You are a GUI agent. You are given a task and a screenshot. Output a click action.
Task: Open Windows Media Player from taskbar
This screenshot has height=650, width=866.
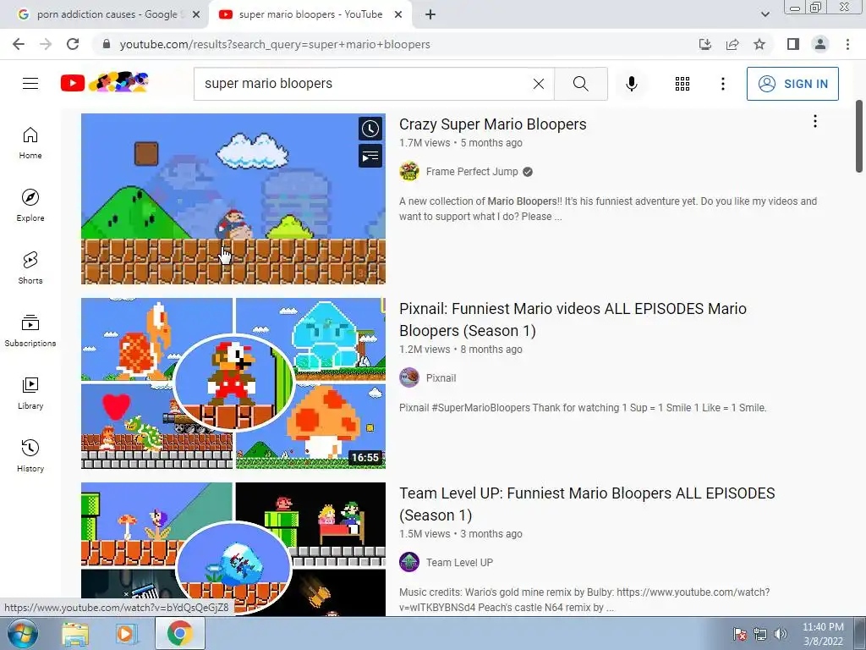click(x=126, y=634)
